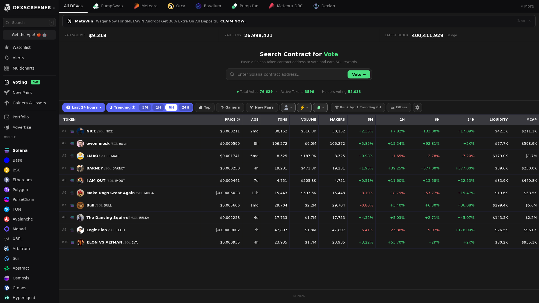
Task: Open the Last 24 hours dropdown
Action: pos(84,107)
